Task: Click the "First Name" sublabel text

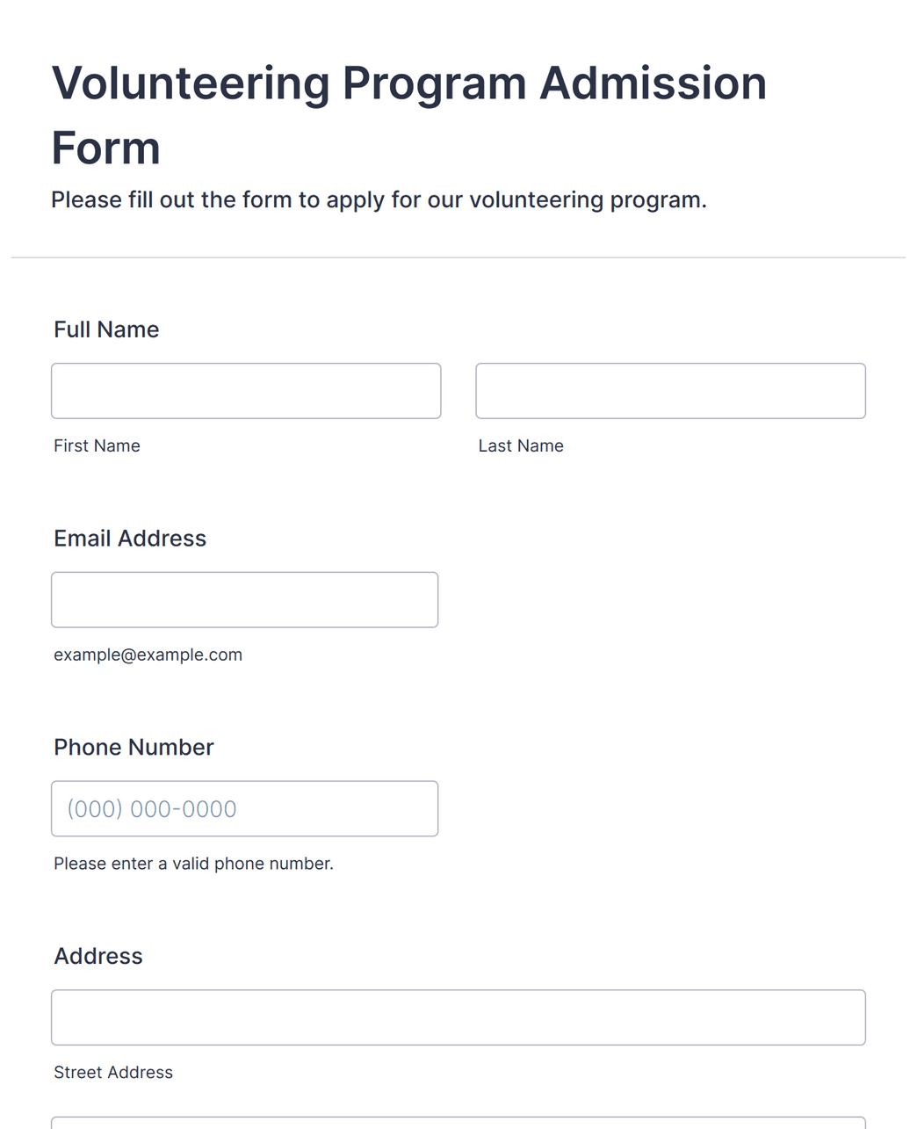Action: 97,445
